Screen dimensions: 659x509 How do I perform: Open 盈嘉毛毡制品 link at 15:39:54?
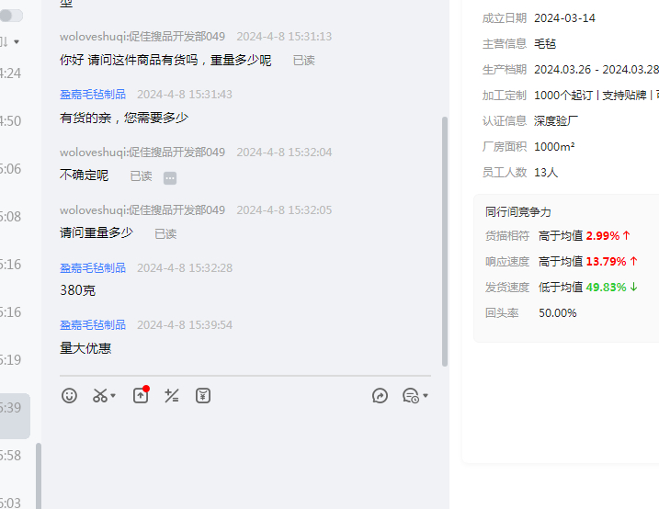click(x=93, y=324)
